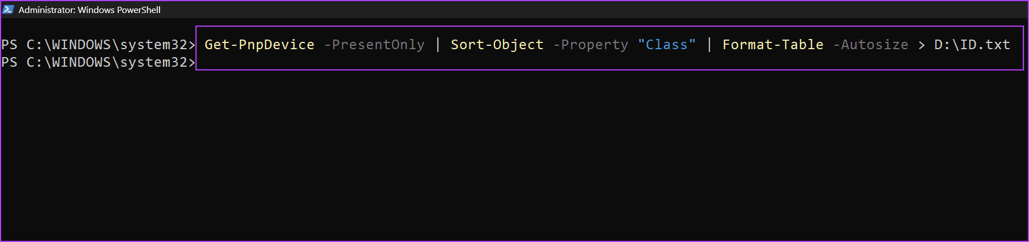This screenshot has width=1029, height=242.
Task: Click the second-line PS prompt
Action: click(x=98, y=62)
